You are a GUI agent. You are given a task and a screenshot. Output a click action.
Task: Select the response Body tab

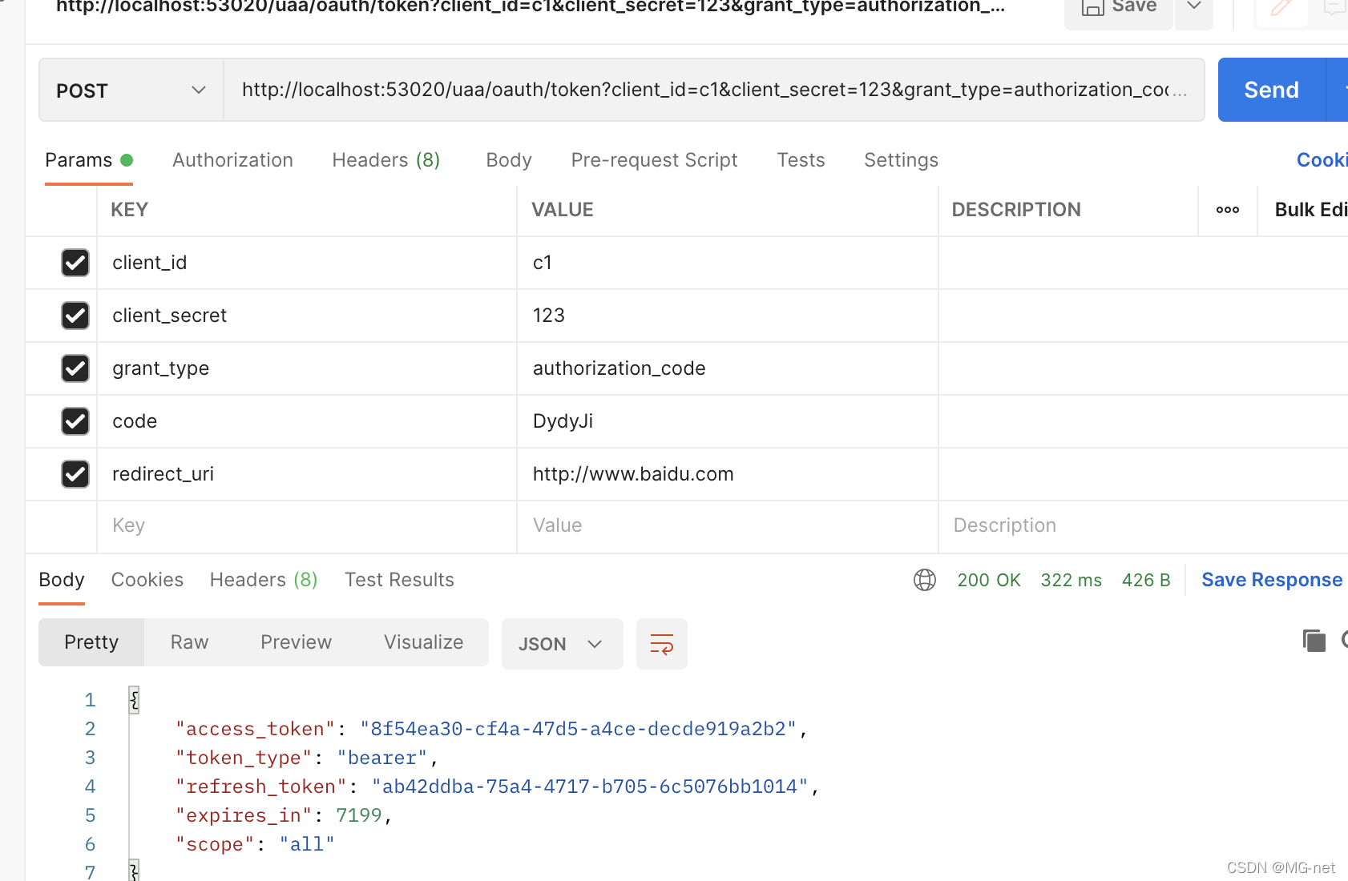click(62, 580)
